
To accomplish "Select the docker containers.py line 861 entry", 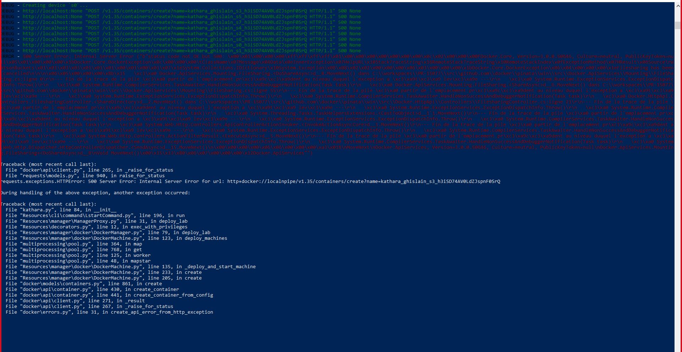I will 82,283.
